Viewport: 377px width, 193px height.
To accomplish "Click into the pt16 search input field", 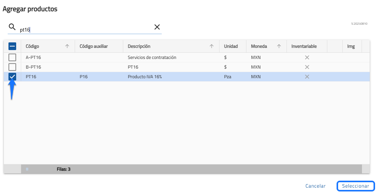I will [x=85, y=29].
